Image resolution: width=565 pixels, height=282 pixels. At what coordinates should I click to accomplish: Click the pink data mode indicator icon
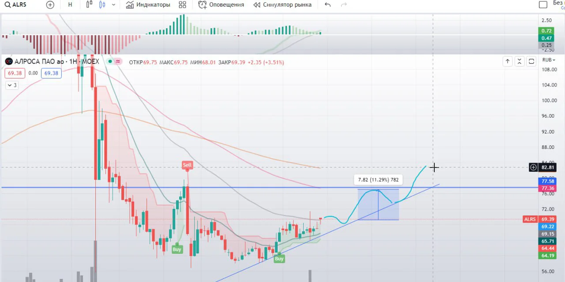click(118, 62)
